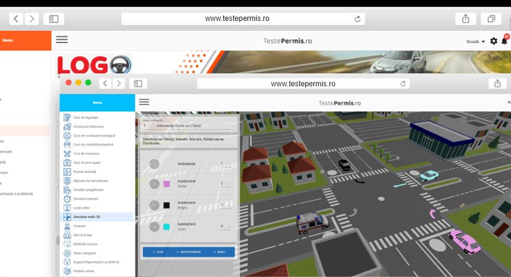Select the ambulance in the 3D scene

(312, 223)
